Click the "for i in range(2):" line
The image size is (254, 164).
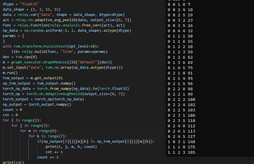(x=22, y=120)
